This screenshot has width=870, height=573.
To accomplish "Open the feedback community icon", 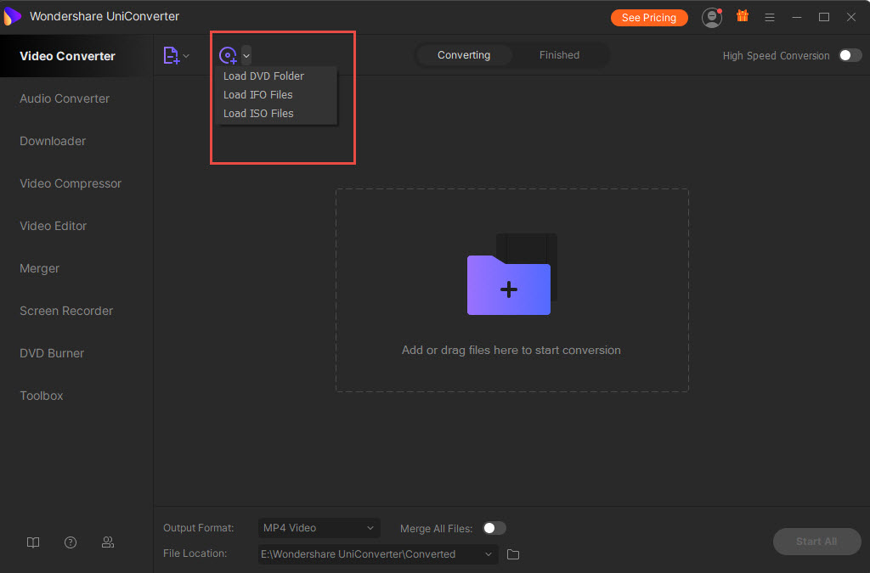I will (x=108, y=542).
